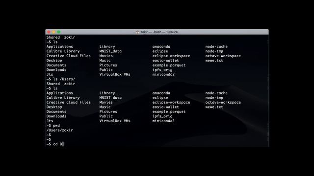Click 'example.parquet' in the listing nearest pwd
Screen dimensions: 314x176
click(x=169, y=111)
